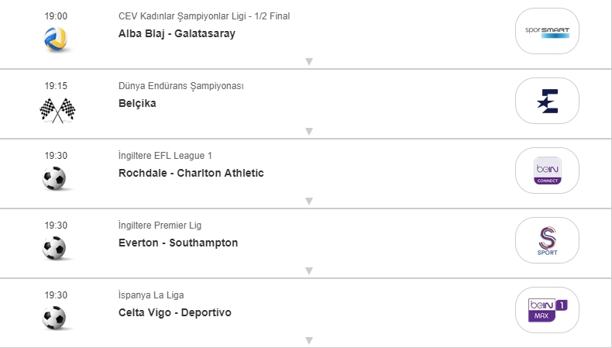The height and width of the screenshot is (348, 612).
Task: Expand details under Celta Vigo - Deportivo
Action: coord(308,340)
